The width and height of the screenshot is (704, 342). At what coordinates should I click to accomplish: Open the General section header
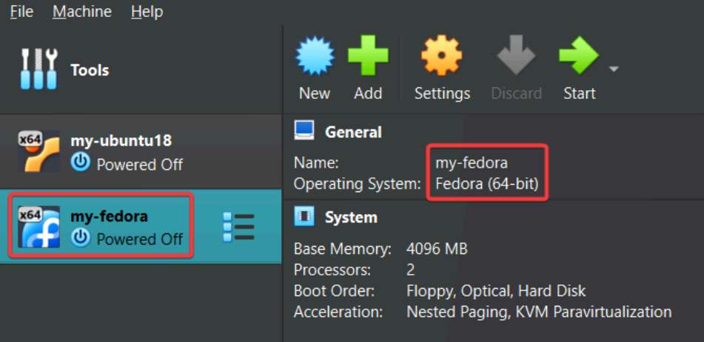[353, 131]
